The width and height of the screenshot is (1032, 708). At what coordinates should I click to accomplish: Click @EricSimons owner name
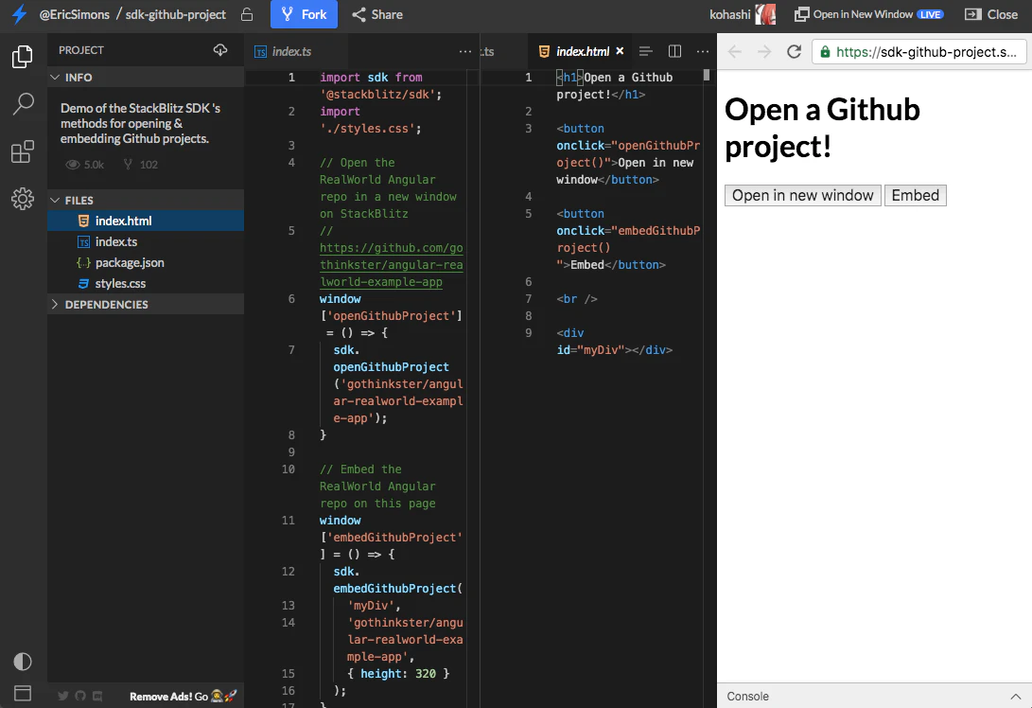coord(75,14)
